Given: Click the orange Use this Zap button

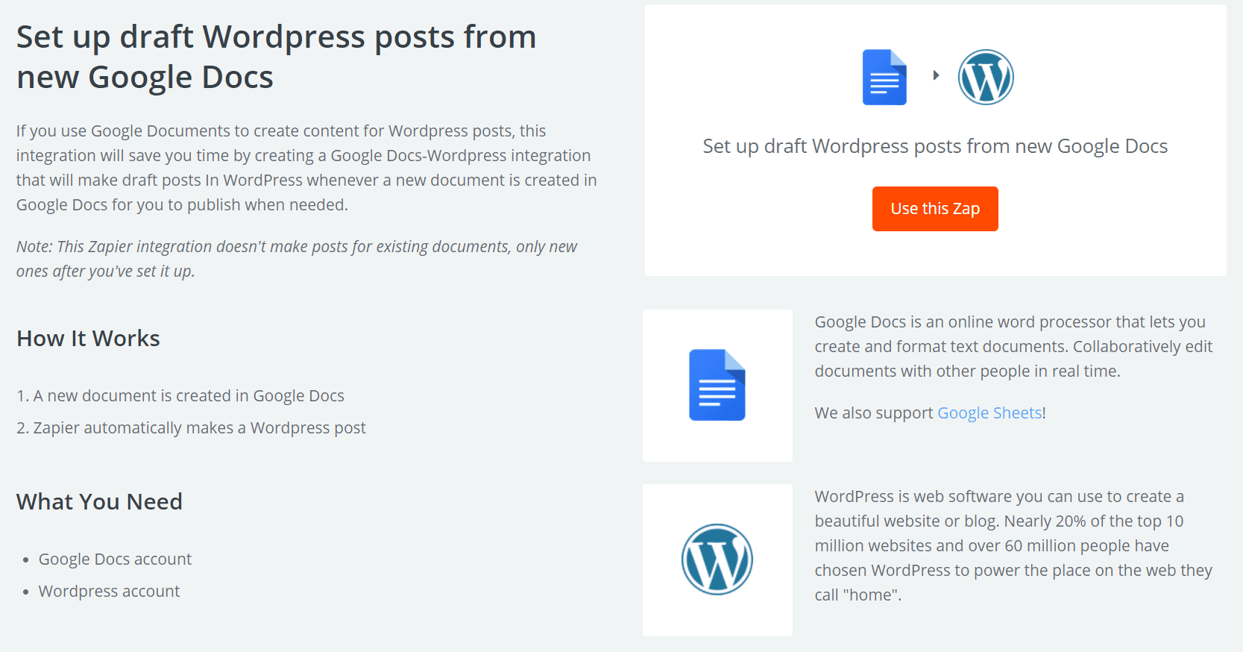Looking at the screenshot, I should point(935,209).
